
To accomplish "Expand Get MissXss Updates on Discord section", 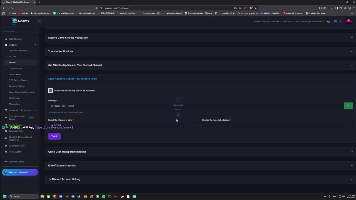I will [200, 65].
